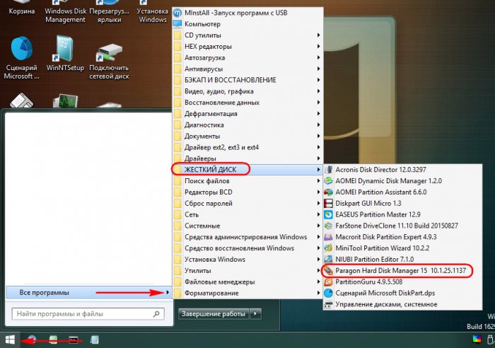Open the Файловые менеджеры folder

[x=248, y=282]
